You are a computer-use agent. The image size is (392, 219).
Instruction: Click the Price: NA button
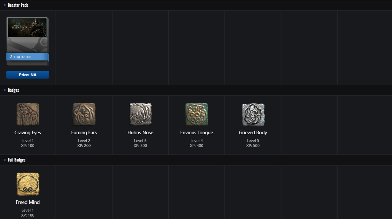28,75
